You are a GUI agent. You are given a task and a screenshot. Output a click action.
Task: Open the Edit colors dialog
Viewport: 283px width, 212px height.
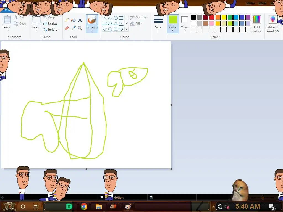click(257, 24)
